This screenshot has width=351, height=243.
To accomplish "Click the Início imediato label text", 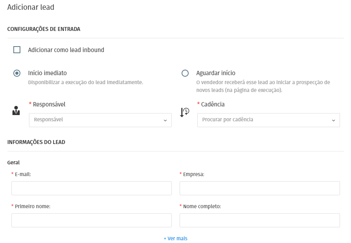I will [47, 73].
